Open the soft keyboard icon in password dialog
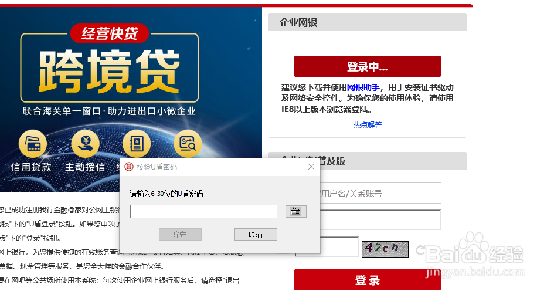554x291 pixels. click(295, 211)
